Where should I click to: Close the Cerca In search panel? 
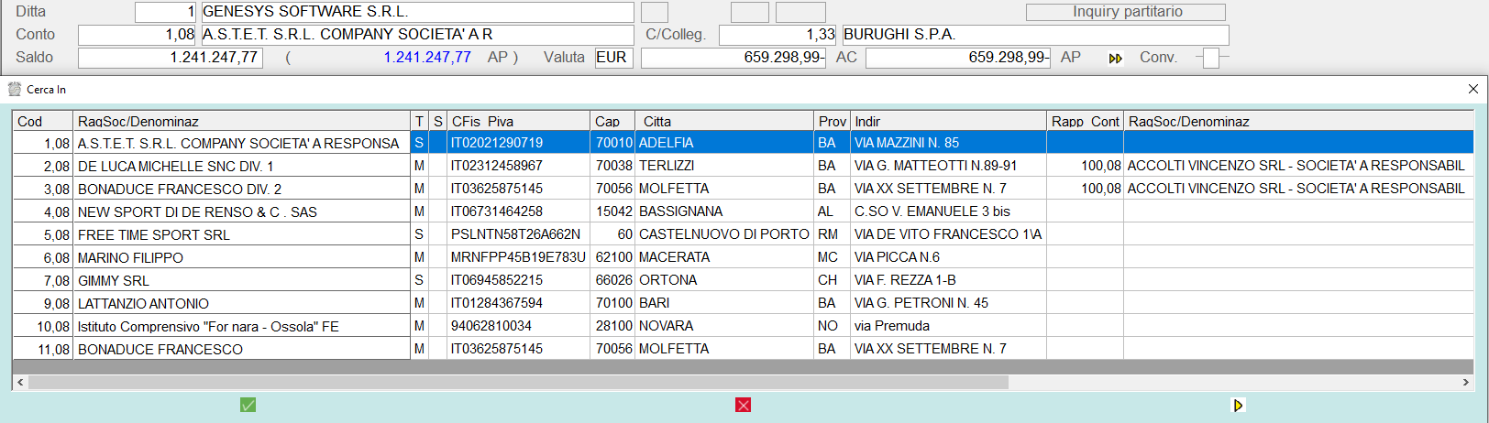pyautogui.click(x=1472, y=89)
